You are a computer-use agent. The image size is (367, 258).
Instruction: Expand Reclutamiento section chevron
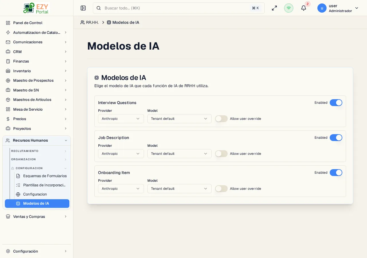[65, 151]
